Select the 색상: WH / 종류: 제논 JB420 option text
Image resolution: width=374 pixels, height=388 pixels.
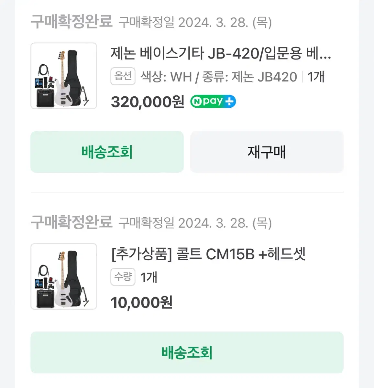pyautogui.click(x=219, y=77)
